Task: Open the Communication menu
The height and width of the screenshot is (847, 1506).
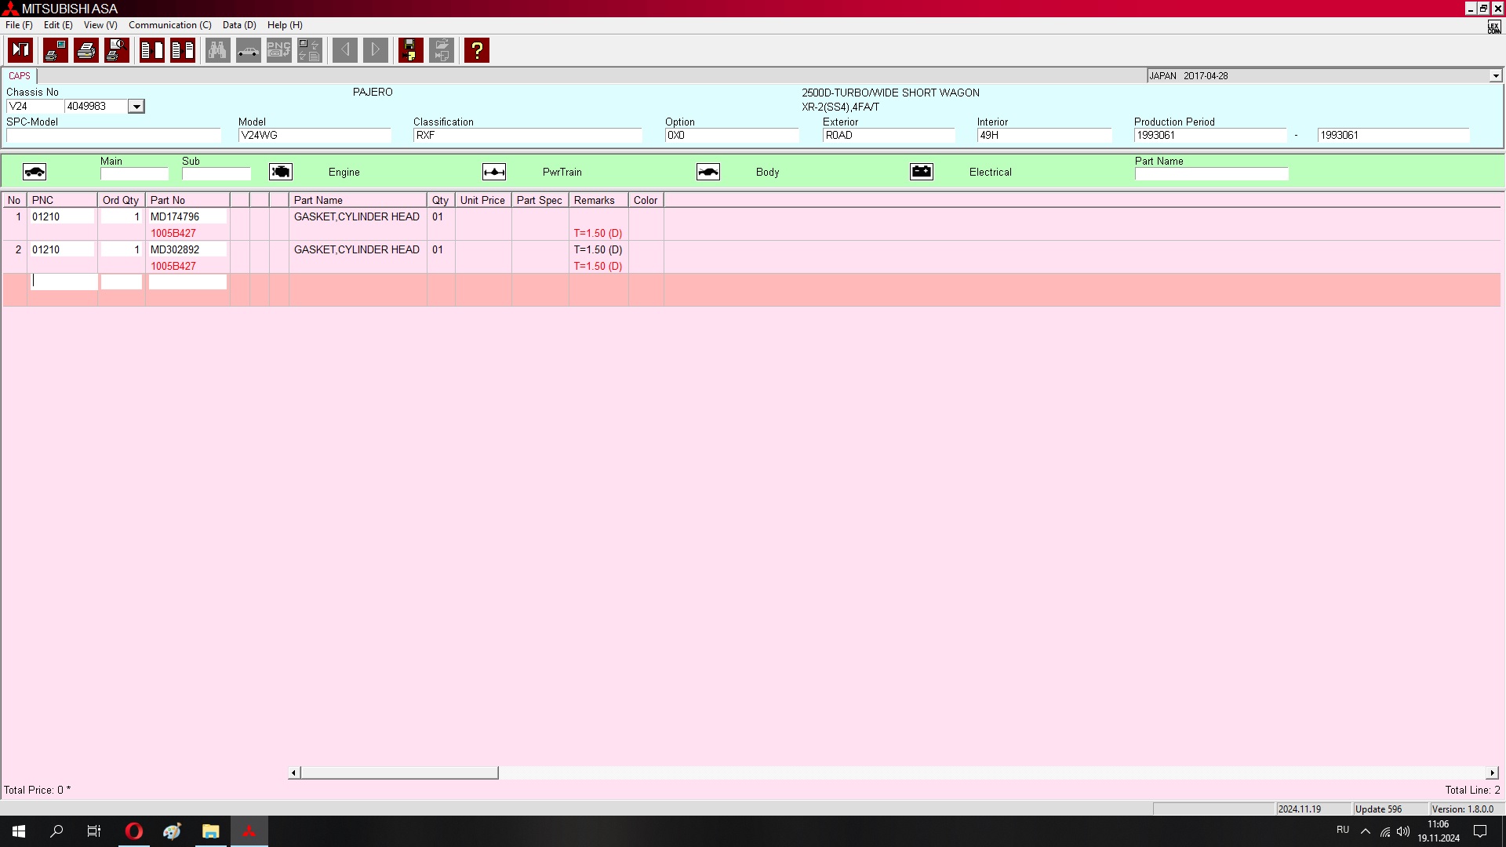Action: coord(169,25)
